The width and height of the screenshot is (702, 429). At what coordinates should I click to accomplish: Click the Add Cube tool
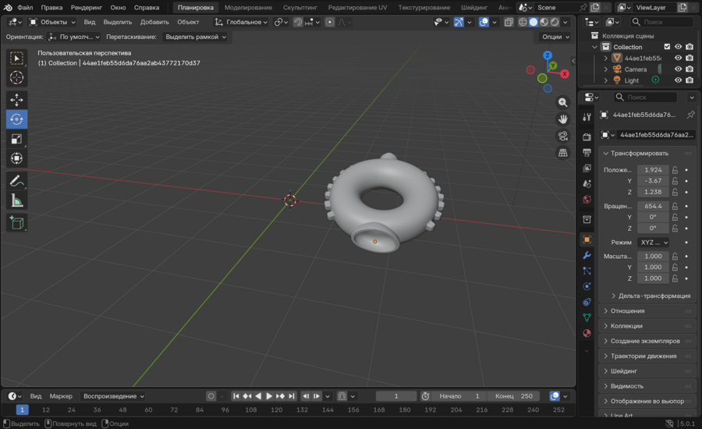coord(16,224)
